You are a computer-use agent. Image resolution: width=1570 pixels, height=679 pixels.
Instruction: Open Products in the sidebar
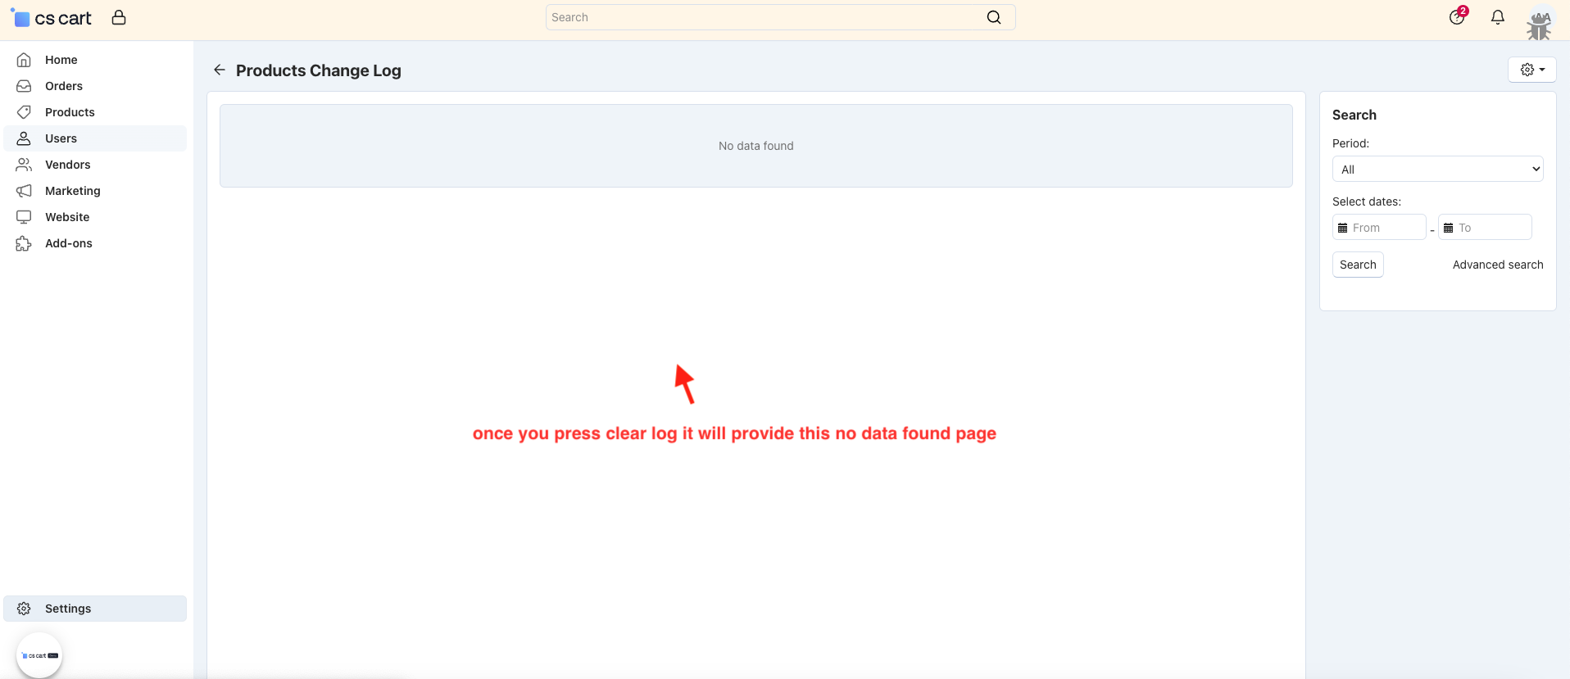(95, 112)
